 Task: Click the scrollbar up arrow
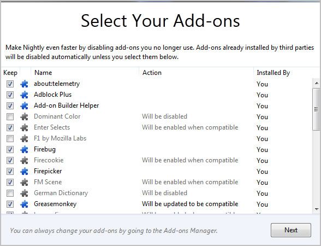(317, 83)
